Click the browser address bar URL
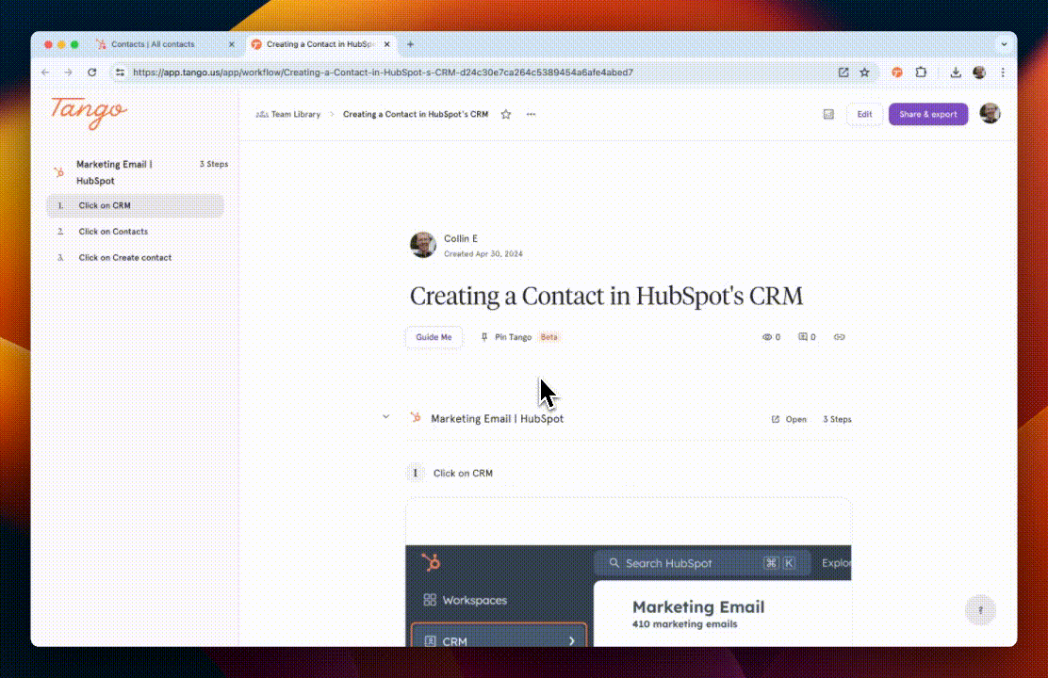 click(x=383, y=73)
